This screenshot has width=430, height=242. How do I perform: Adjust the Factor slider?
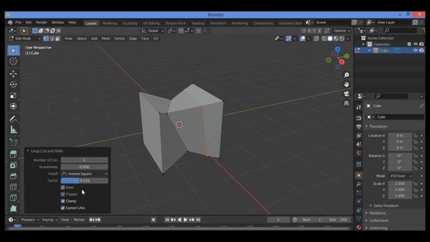[85, 181]
